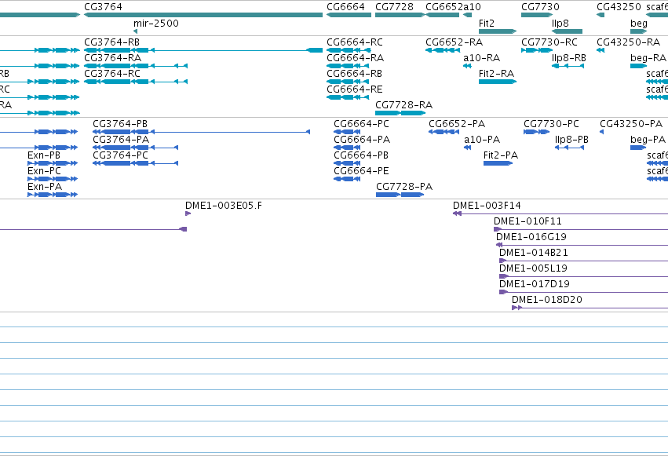Click the CG7730 gene label

pyautogui.click(x=540, y=7)
